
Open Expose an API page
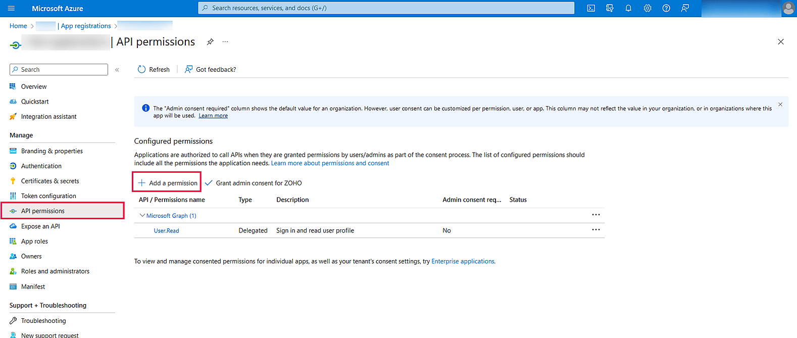click(x=40, y=226)
